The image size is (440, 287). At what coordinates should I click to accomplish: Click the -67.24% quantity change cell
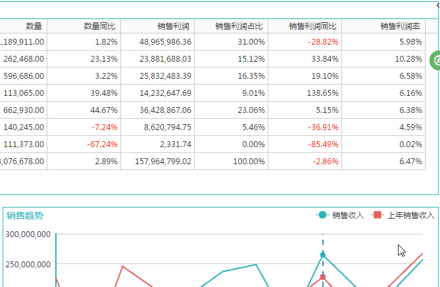pyautogui.click(x=102, y=144)
